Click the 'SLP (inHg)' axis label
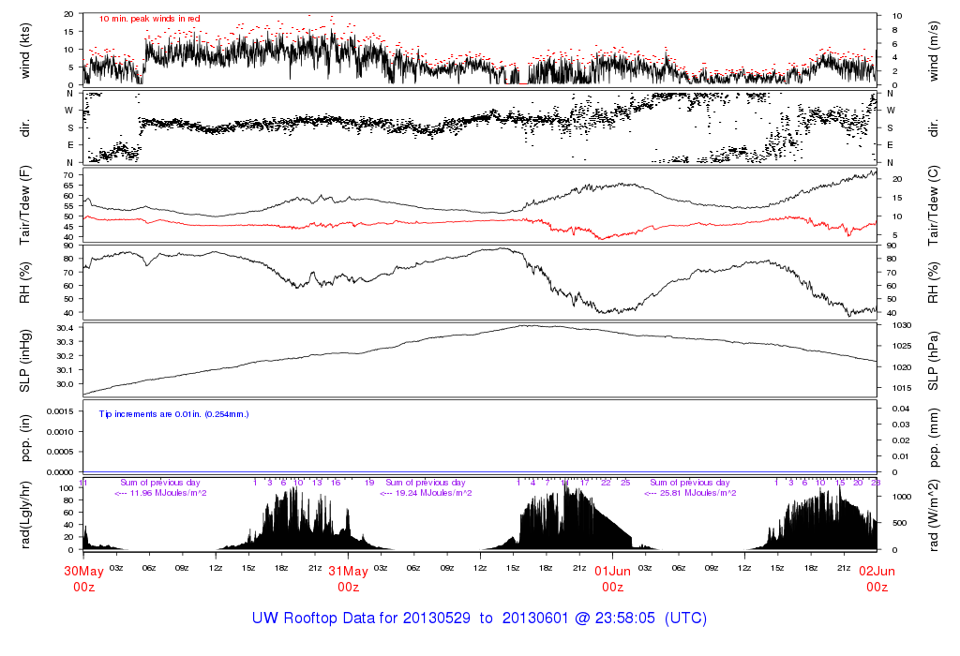Viewport: 960px width, 656px height. point(26,360)
